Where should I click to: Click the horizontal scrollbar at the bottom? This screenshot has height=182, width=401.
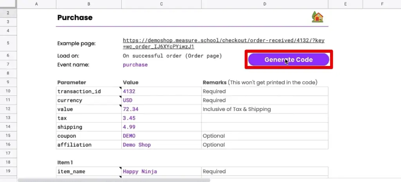[x=114, y=180]
